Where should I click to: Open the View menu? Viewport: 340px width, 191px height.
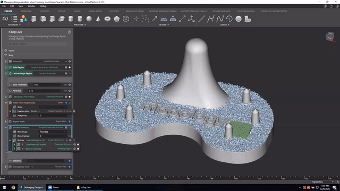[21, 6]
